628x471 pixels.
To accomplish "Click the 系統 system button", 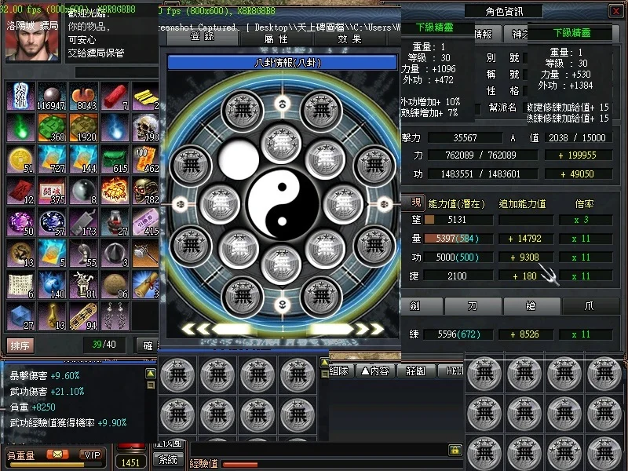I will tap(168, 459).
